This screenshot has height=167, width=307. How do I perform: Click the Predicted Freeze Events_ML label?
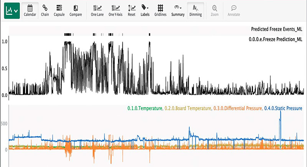click(x=276, y=29)
